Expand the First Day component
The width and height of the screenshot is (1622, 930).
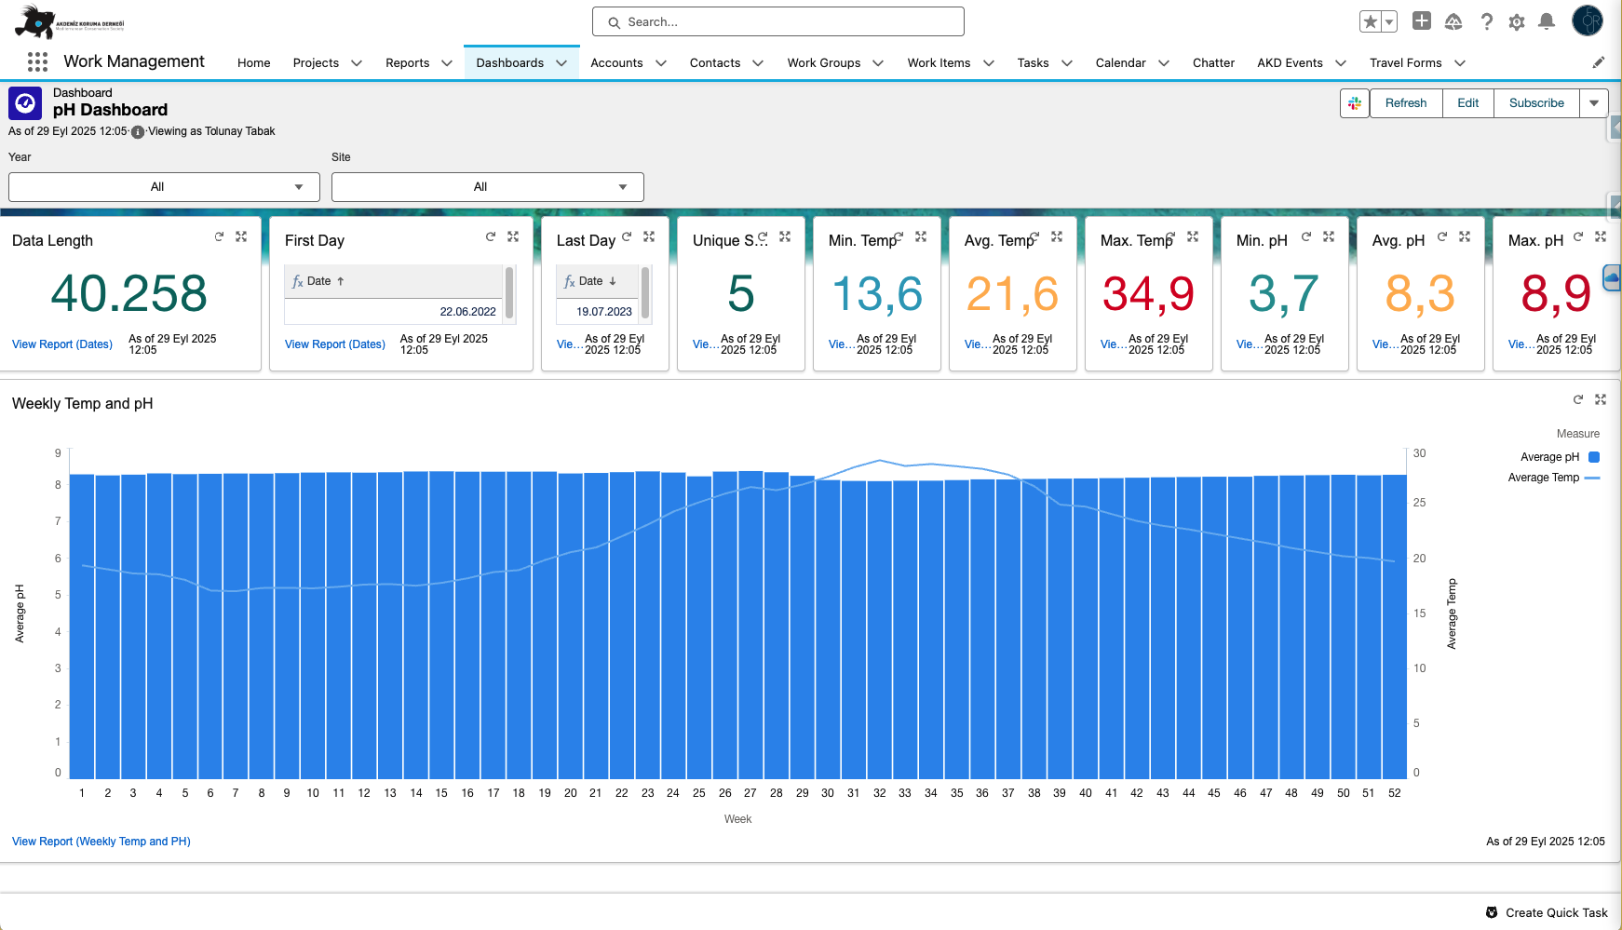[513, 236]
